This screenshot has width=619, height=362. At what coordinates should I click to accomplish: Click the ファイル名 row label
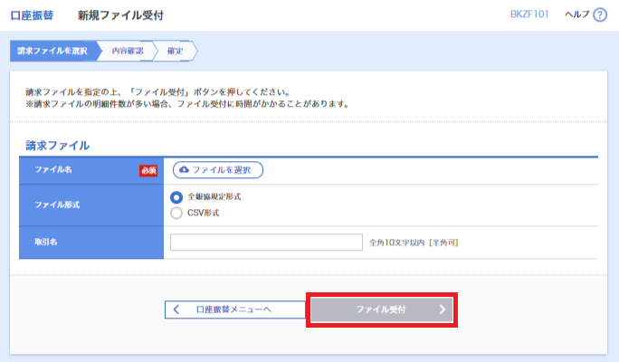click(53, 169)
